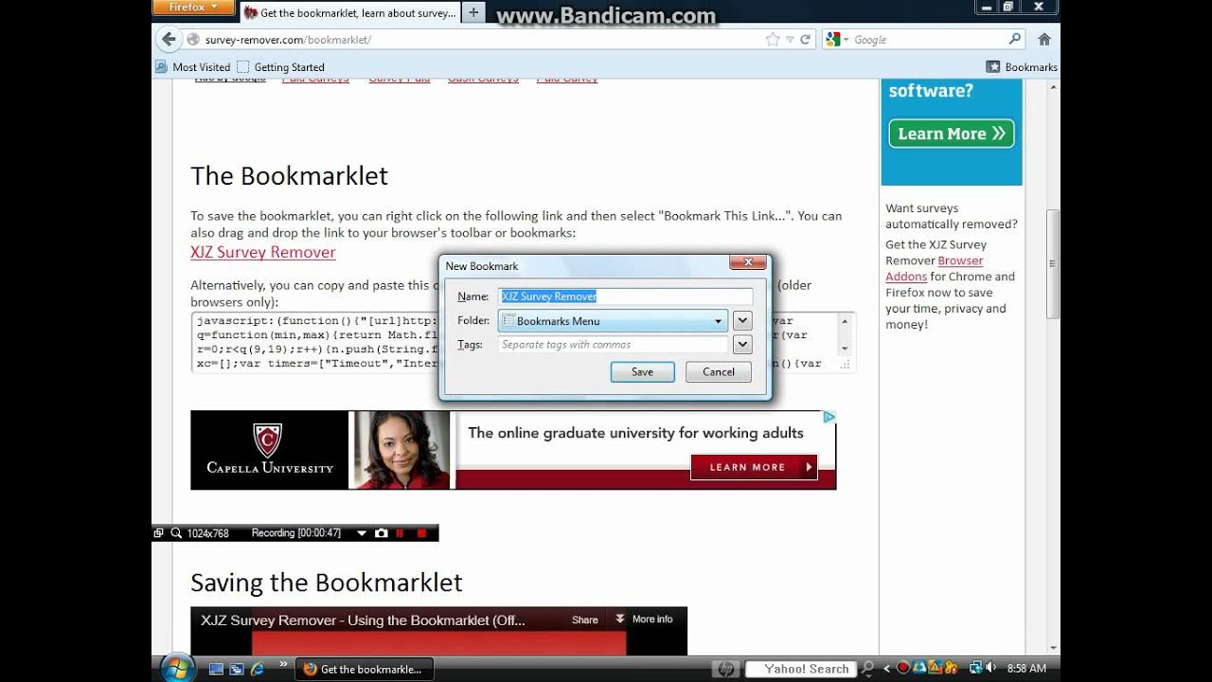Viewport: 1212px width, 682px height.
Task: Click the Yahoo! Search taskbar box
Action: click(x=801, y=669)
